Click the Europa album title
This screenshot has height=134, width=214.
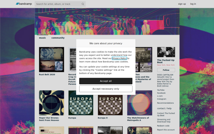click(x=72, y=118)
